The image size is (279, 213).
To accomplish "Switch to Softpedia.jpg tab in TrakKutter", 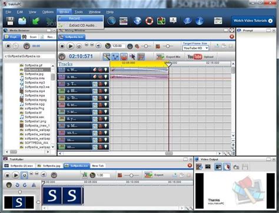I will point(49,166).
